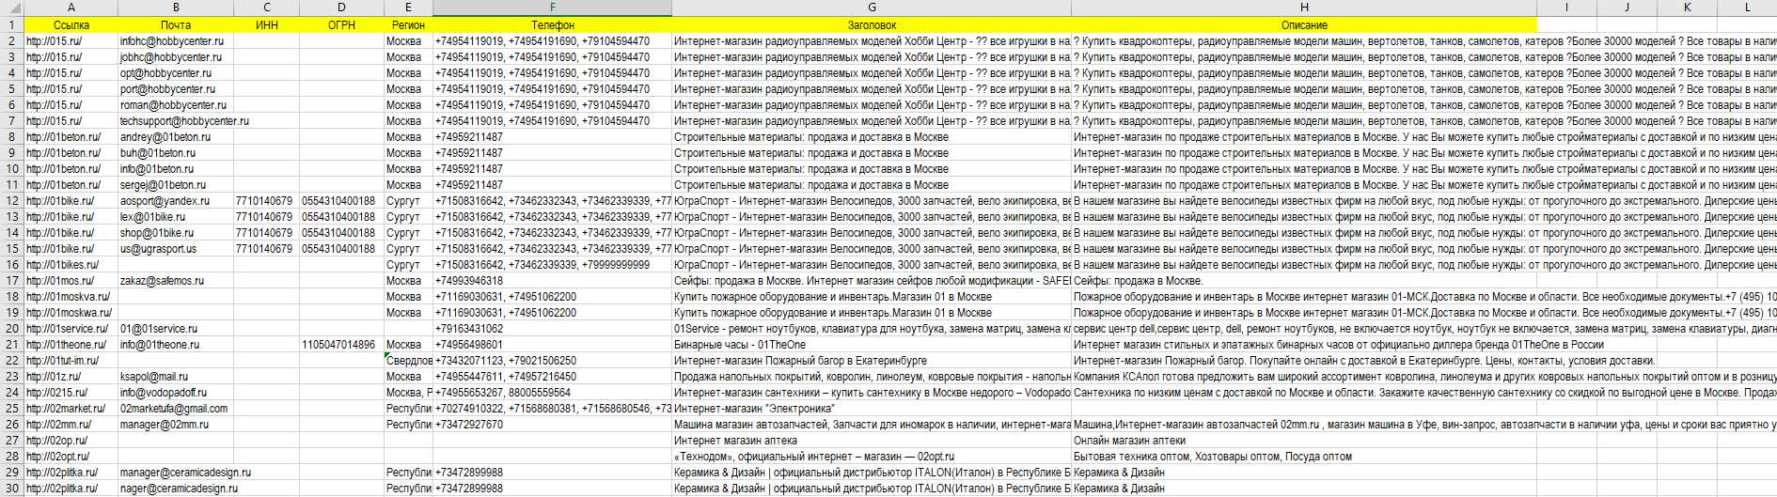Screen dimensions: 1777x497
Task: Select cell info@vodopadoff.ru
Action: tap(175, 393)
